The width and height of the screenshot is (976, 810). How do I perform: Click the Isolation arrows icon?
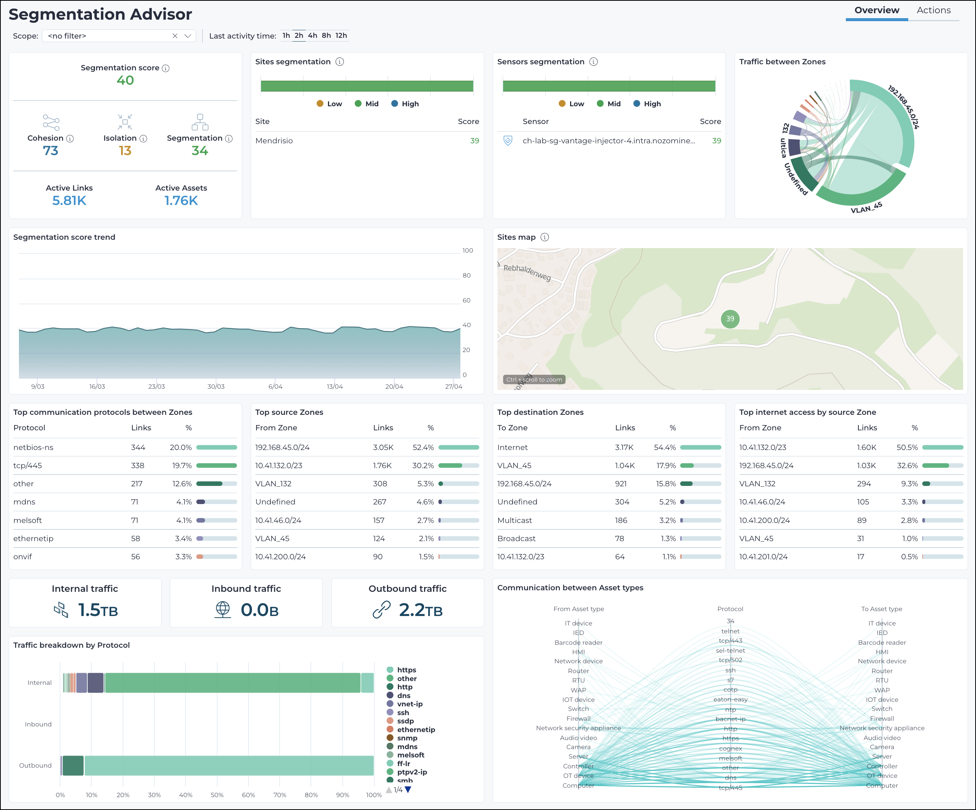(125, 122)
